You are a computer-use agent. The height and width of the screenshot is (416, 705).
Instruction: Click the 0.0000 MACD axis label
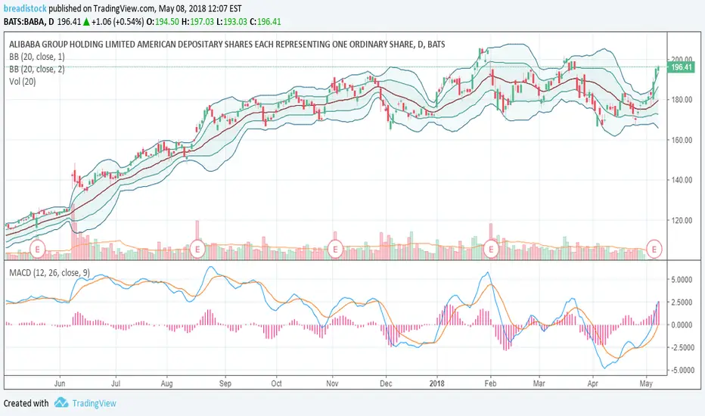click(x=681, y=324)
